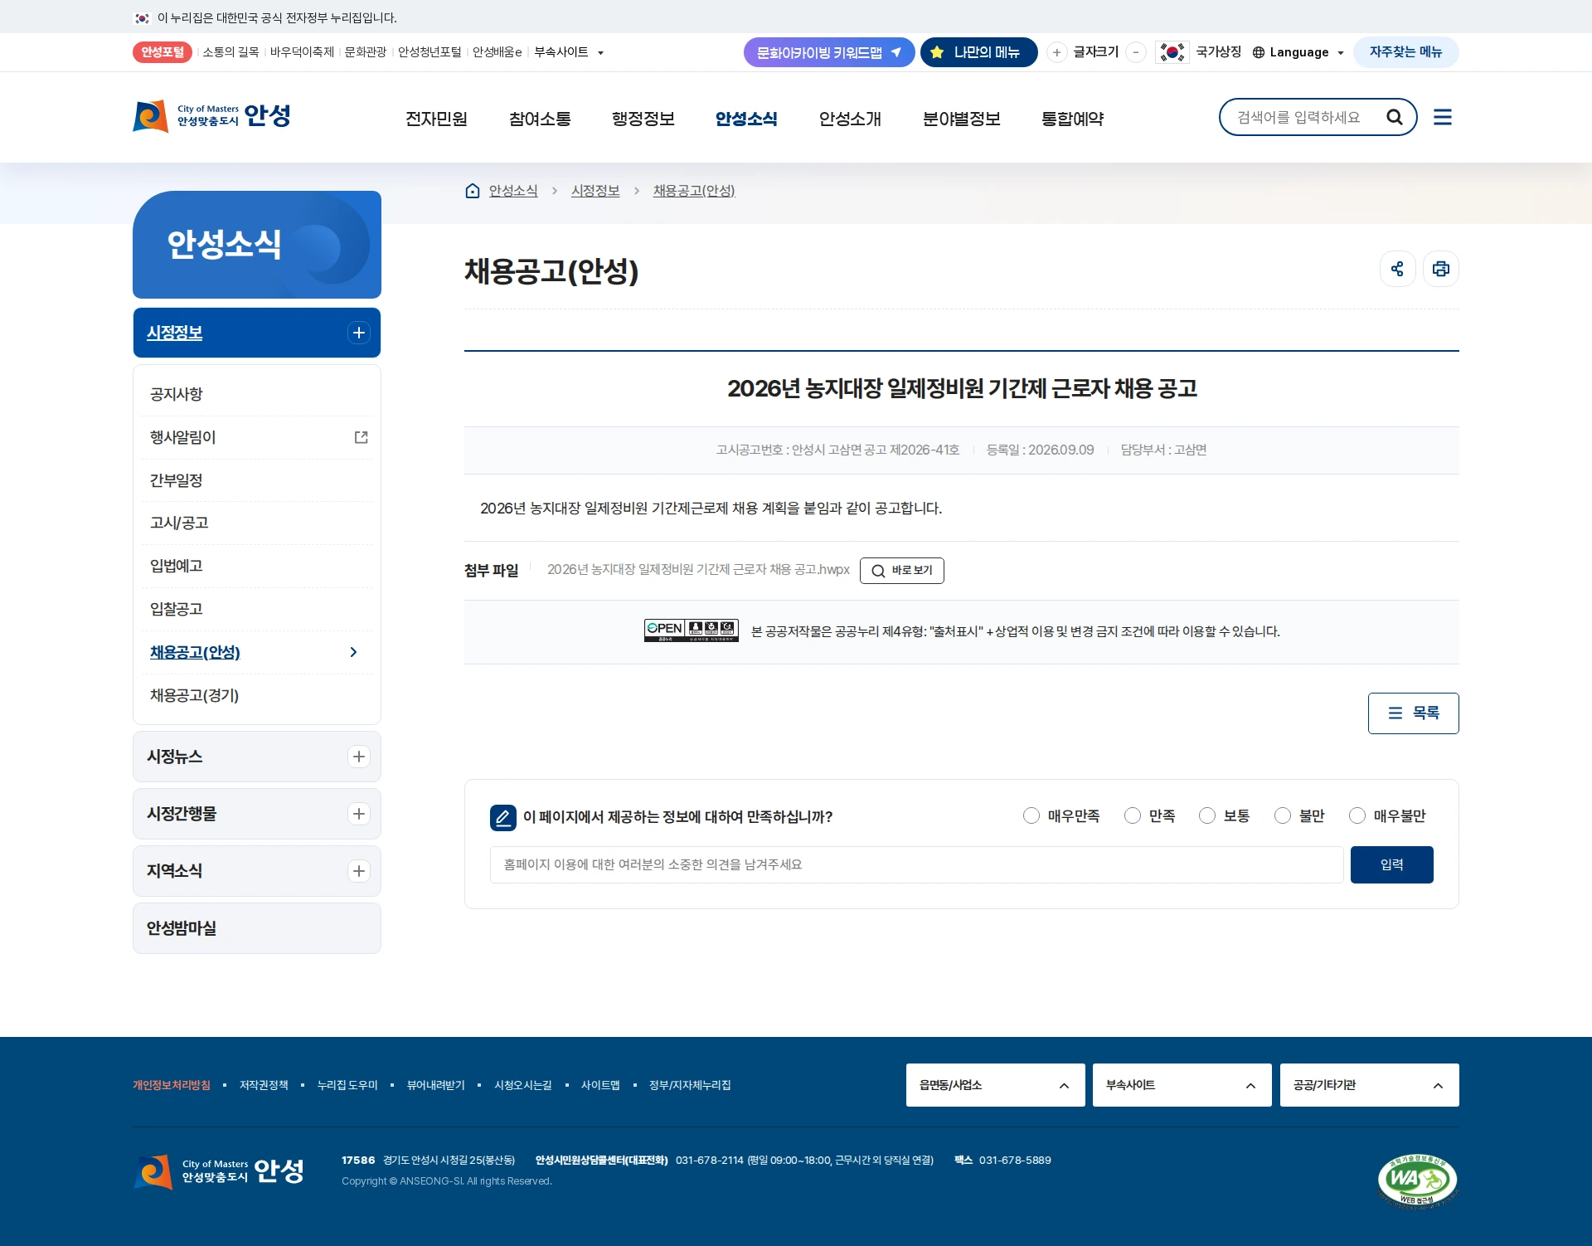
Task: Open the 안성소식 main menu
Action: coord(746,119)
